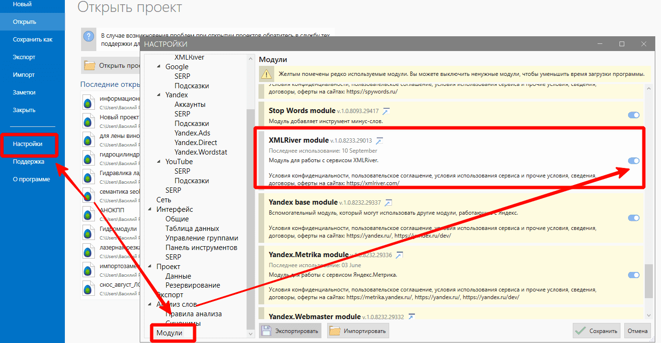Image resolution: width=661 pixels, height=343 pixels.
Task: Click project icon next to снос_август_ЛО…
Action: tap(88, 288)
